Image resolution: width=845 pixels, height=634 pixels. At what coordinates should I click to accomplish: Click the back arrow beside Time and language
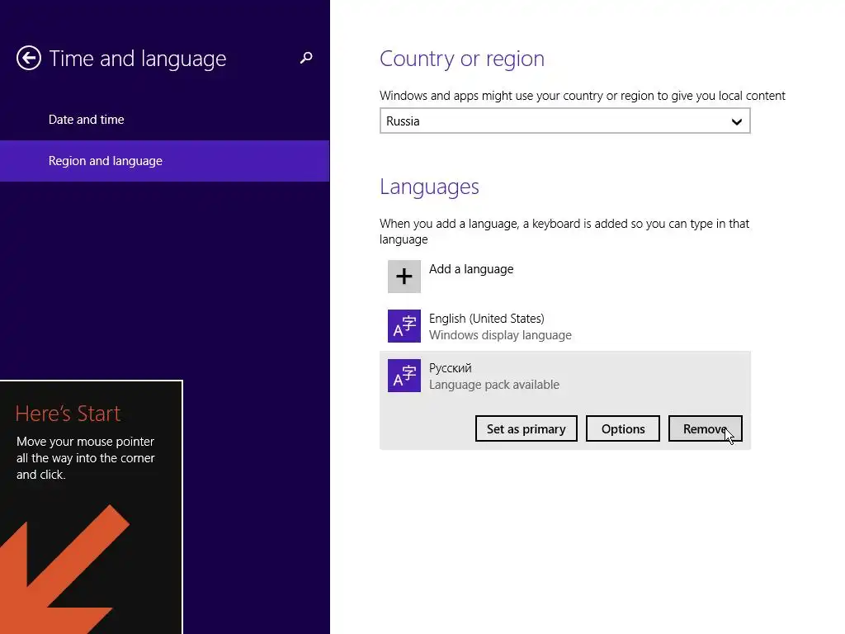pos(29,58)
